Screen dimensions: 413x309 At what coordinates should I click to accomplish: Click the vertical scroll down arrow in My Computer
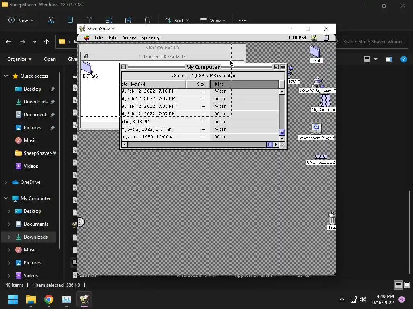point(282,138)
